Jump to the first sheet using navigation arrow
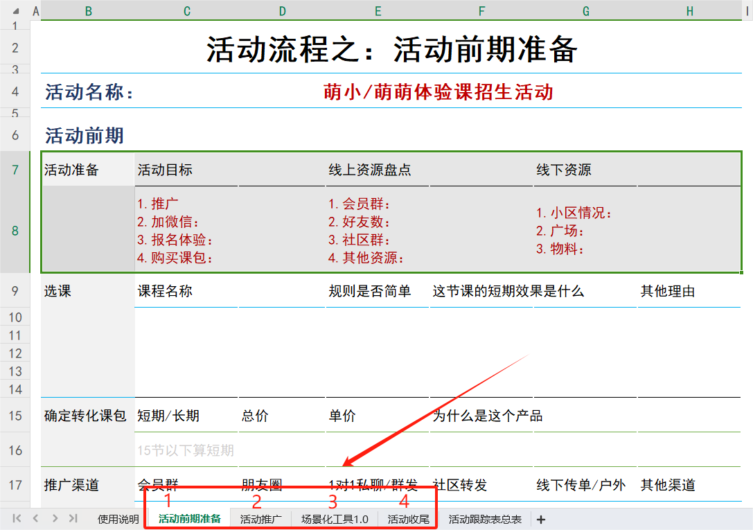753x530 pixels. click(x=17, y=519)
